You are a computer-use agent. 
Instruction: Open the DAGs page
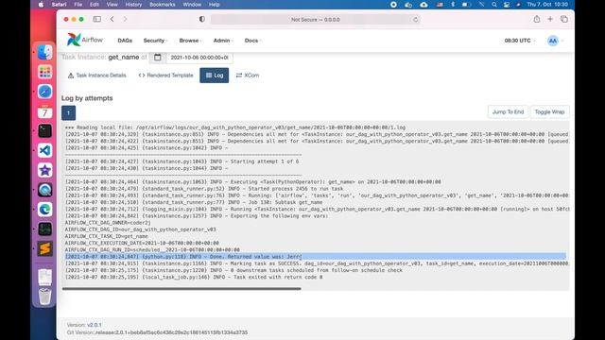click(x=125, y=41)
